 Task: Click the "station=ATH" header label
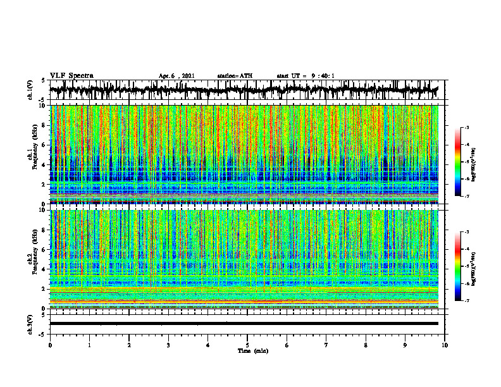[235, 76]
